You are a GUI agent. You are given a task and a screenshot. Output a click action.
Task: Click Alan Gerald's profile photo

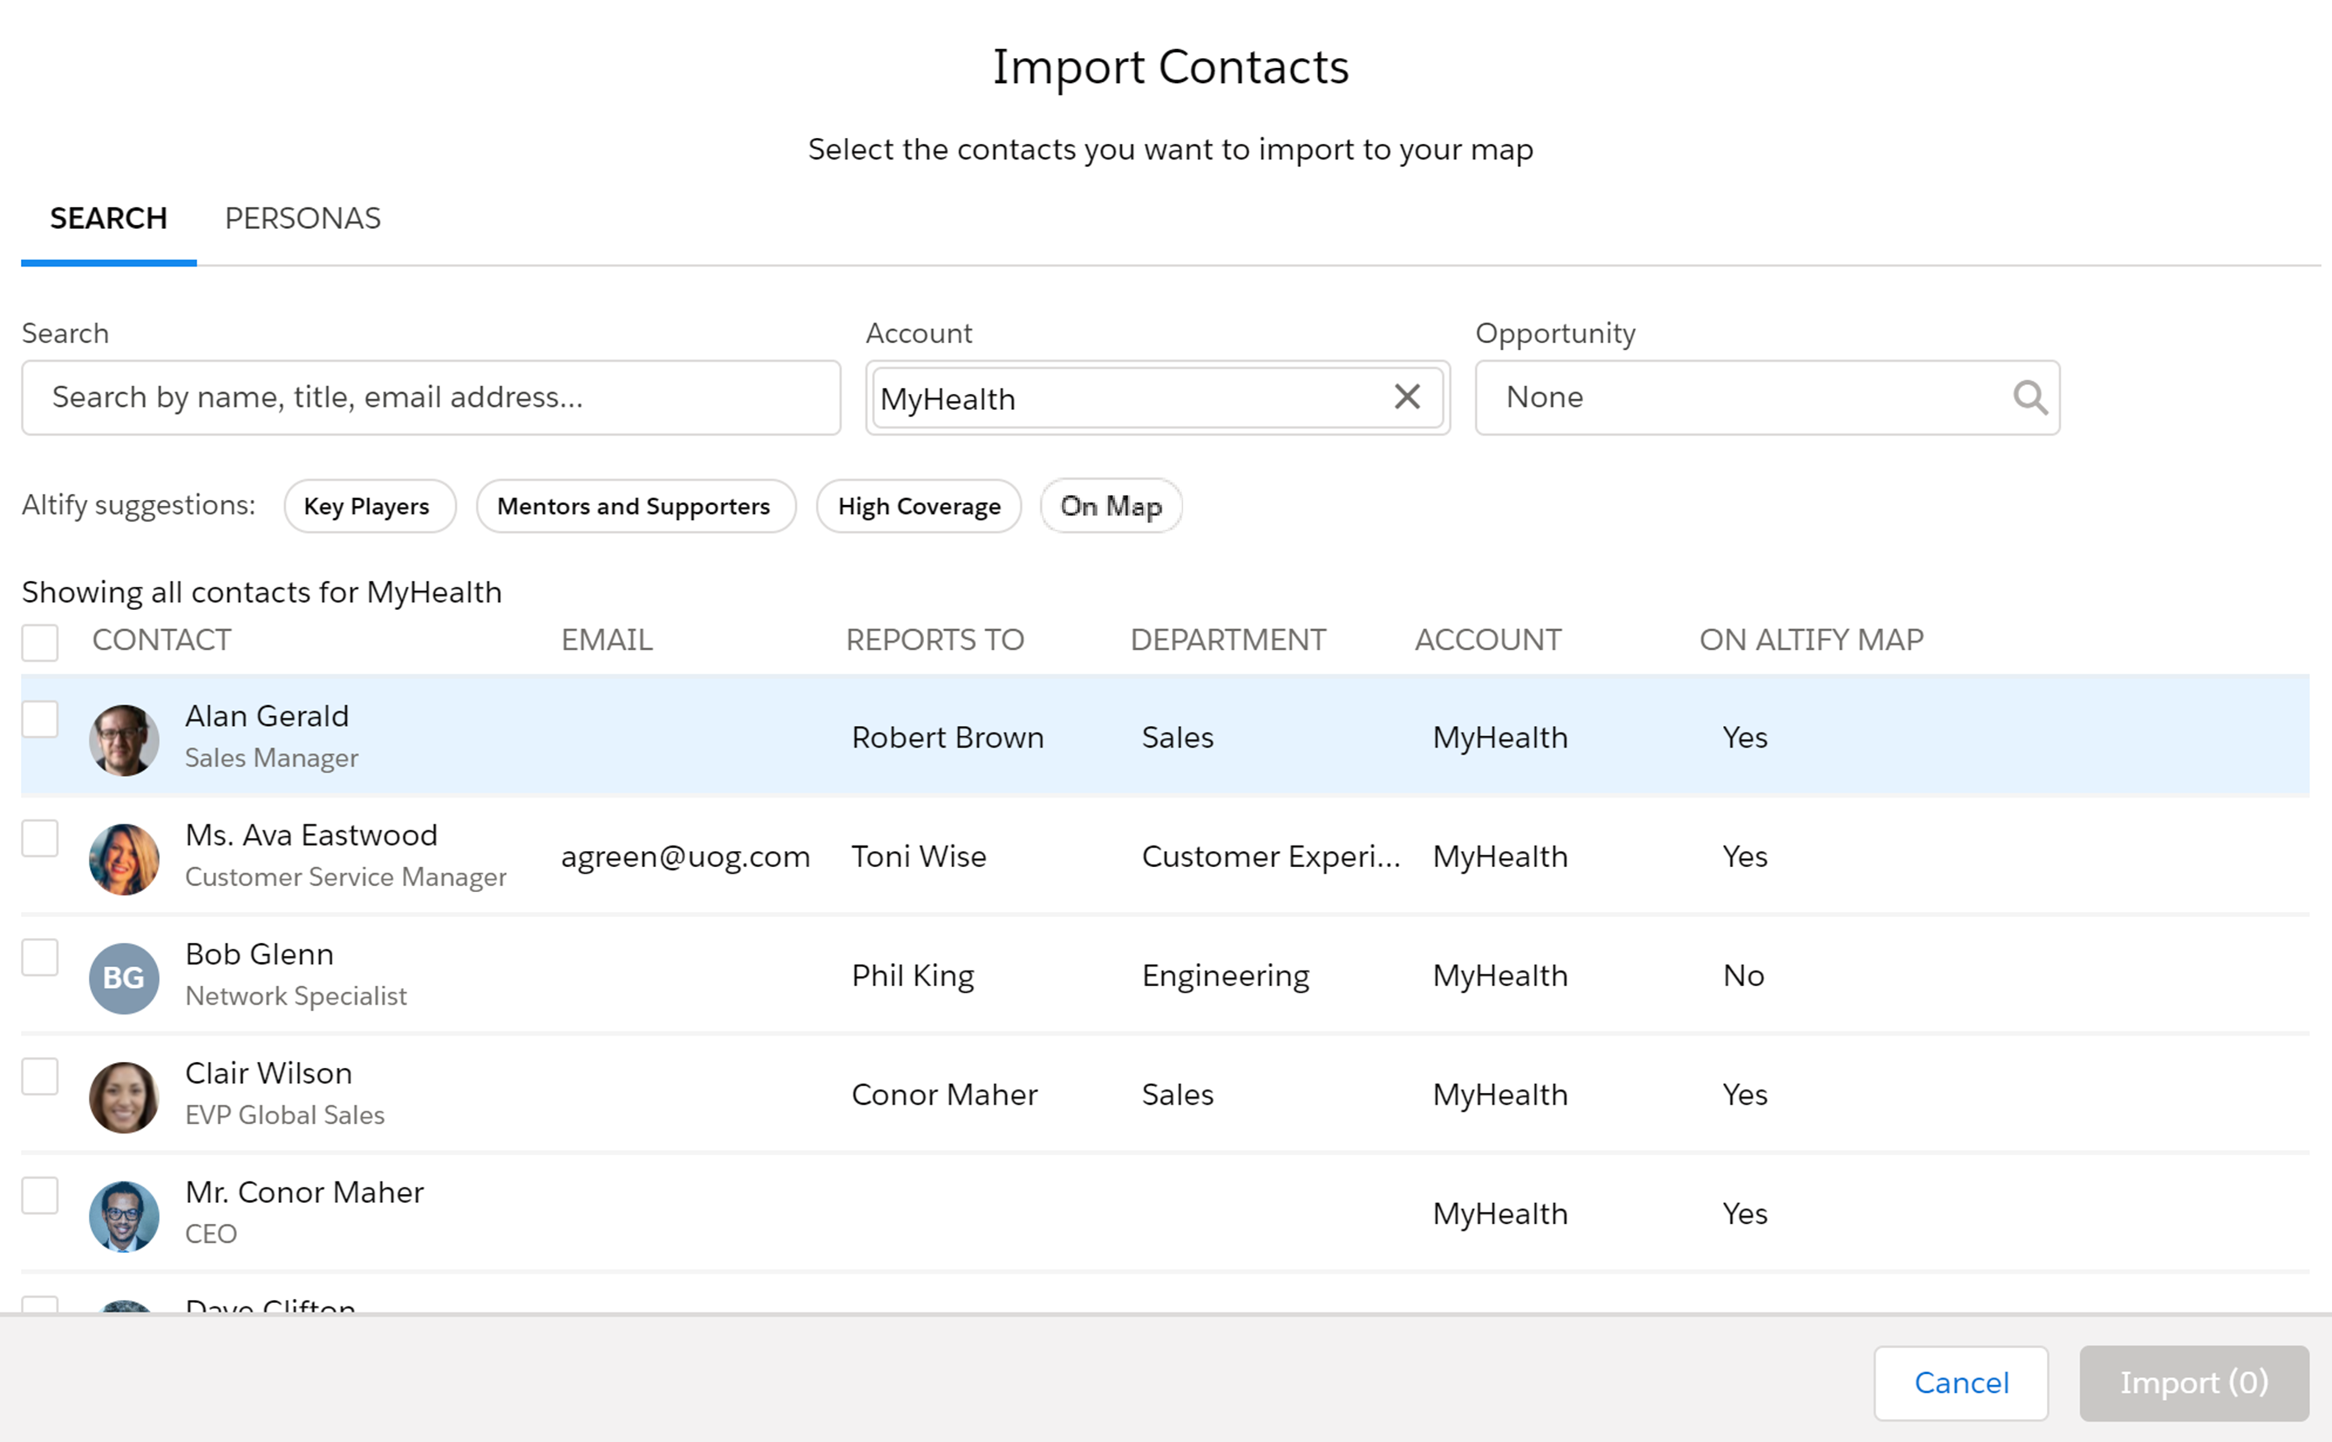coord(124,739)
